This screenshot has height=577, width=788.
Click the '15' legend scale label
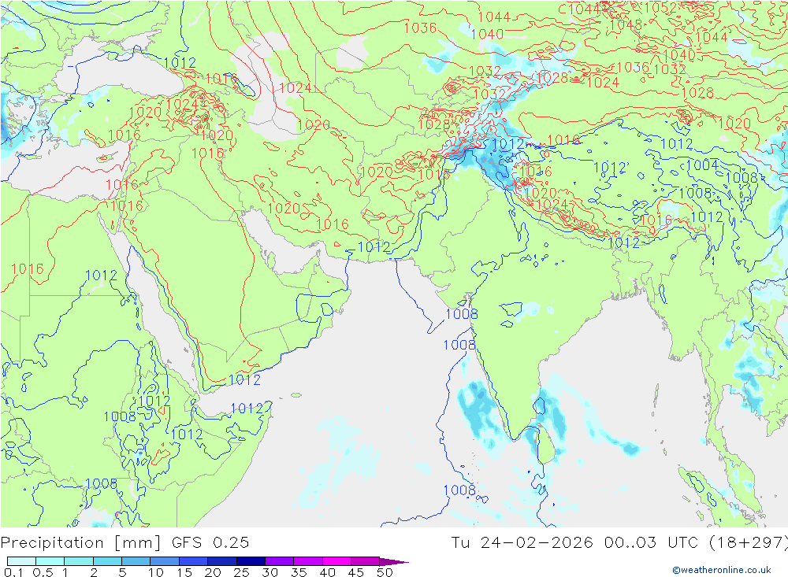pos(184,572)
